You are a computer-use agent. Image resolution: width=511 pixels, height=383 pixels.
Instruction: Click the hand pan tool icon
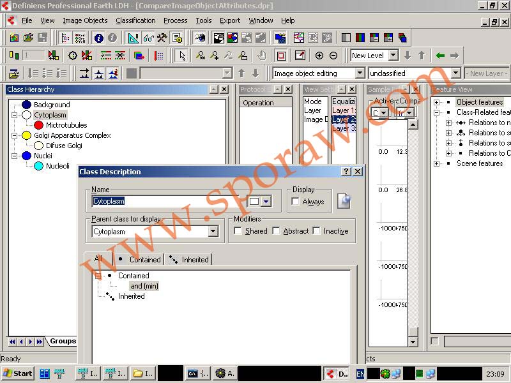tap(261, 56)
